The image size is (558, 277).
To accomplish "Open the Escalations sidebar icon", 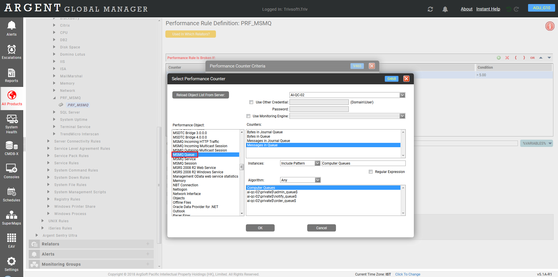I will (11, 52).
